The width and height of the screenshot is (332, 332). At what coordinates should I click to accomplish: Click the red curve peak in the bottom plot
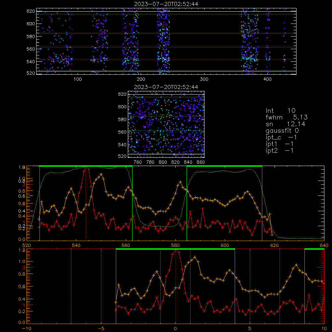[x=176, y=250]
